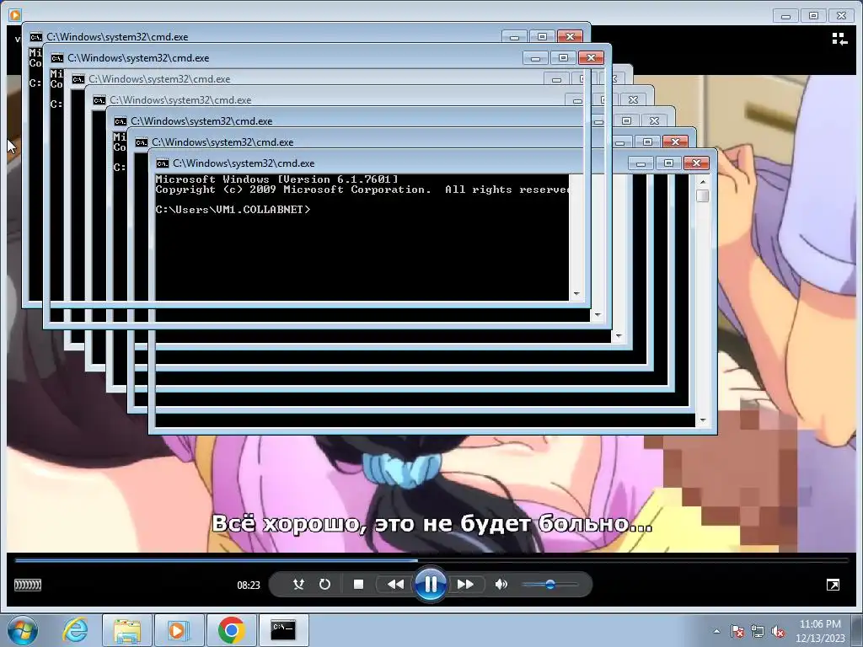Minimize the front cmd.exe window

641,163
